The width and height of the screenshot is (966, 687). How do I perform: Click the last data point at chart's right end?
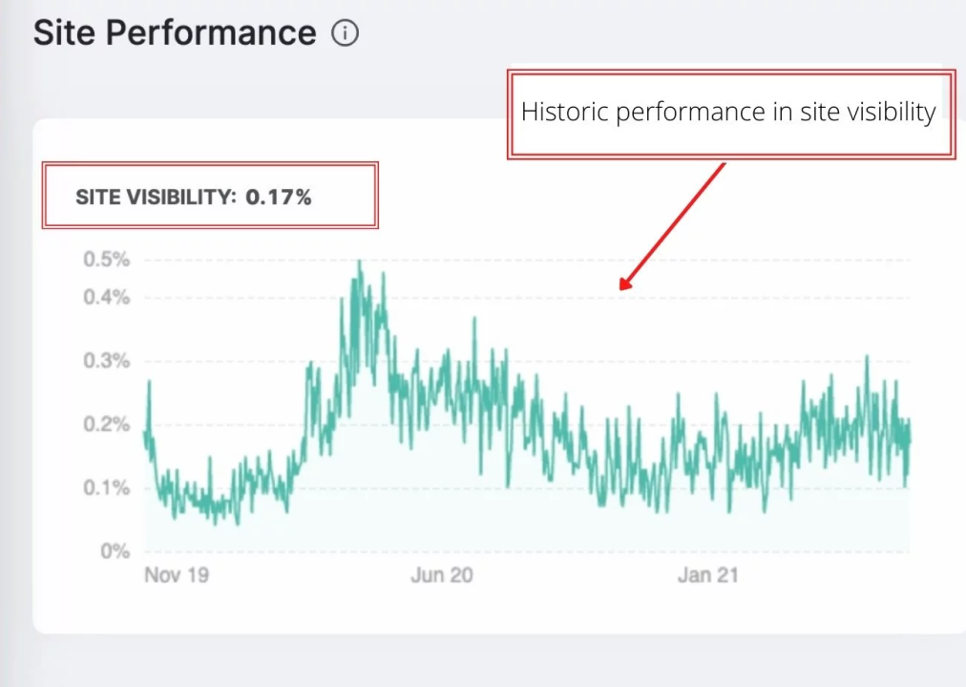909,439
